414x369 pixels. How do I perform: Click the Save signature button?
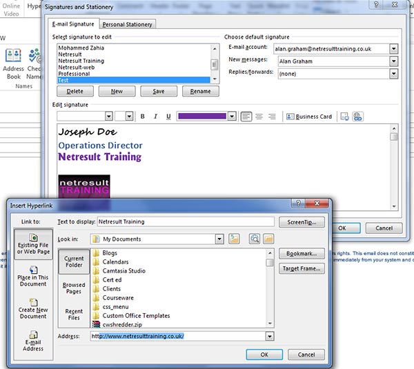pyautogui.click(x=159, y=91)
